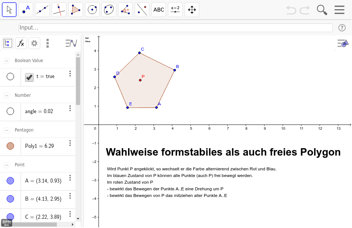Viewport: 352px width, 228px height.
Task: Open input help question mark
Action: (x=342, y=28)
